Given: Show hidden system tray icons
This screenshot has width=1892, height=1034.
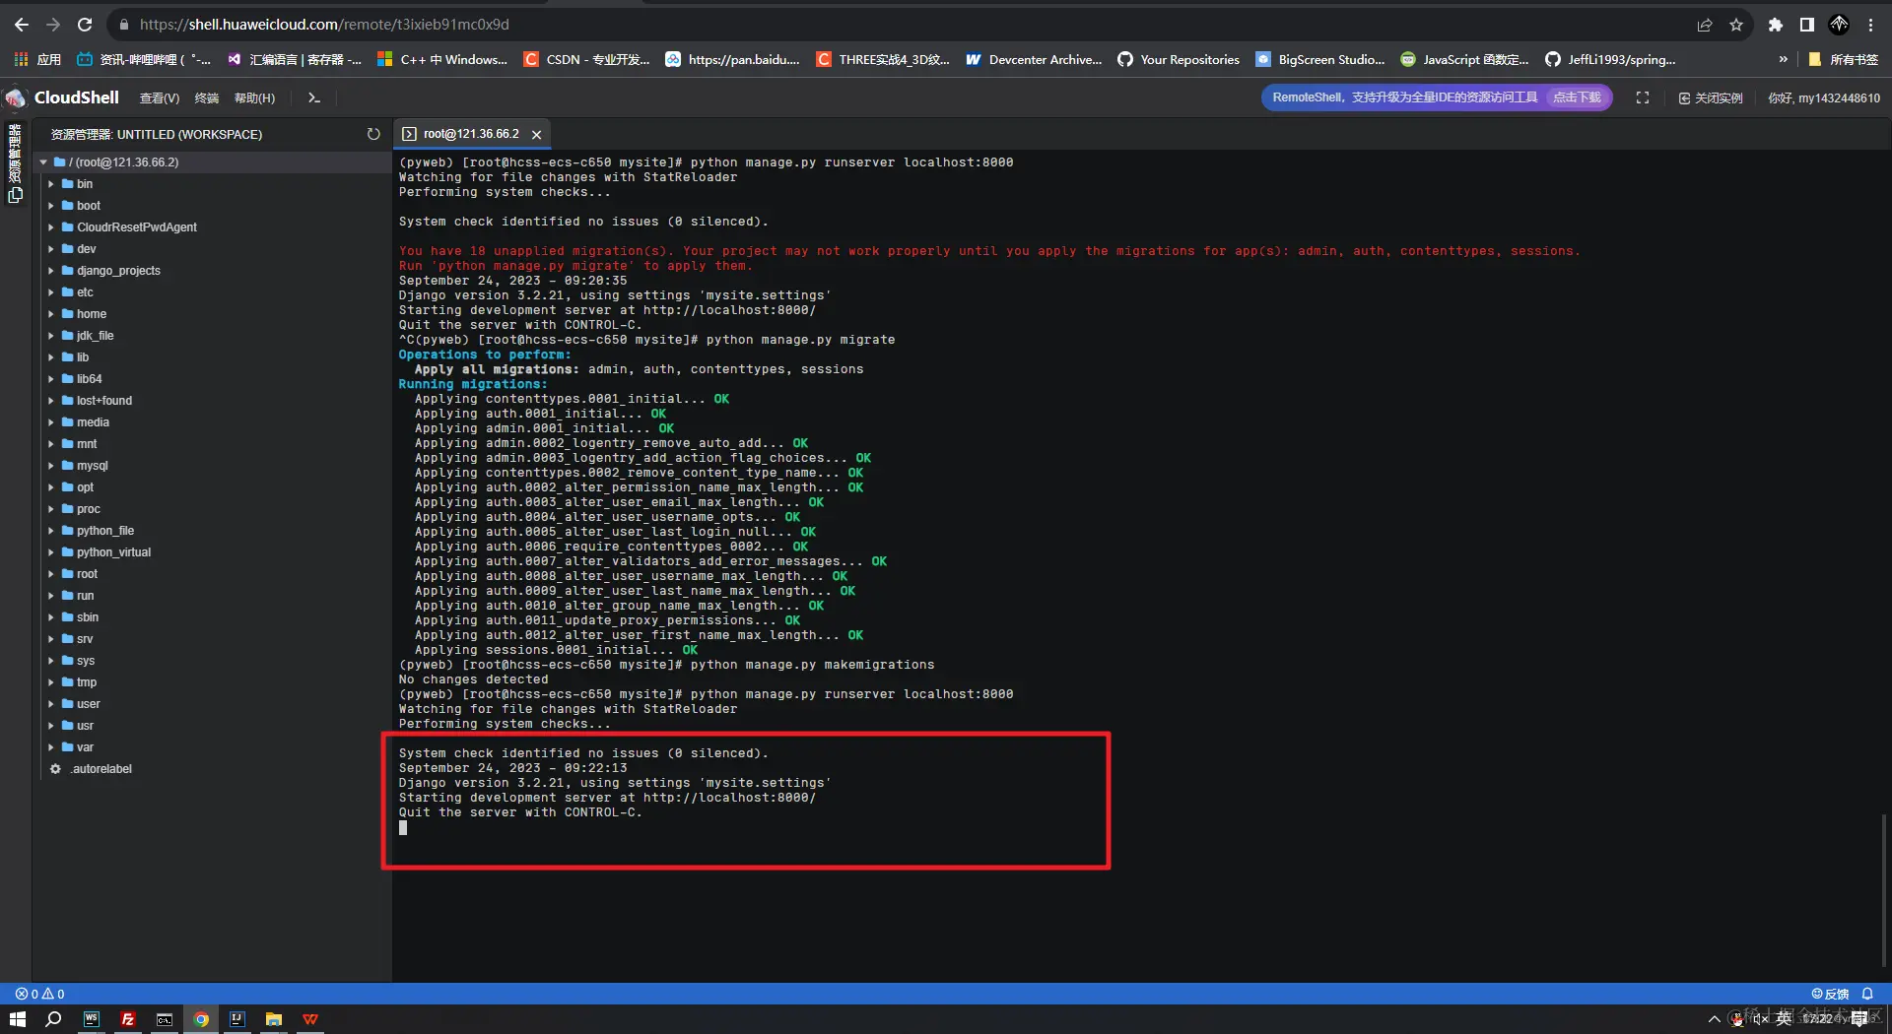Looking at the screenshot, I should tap(1715, 1019).
